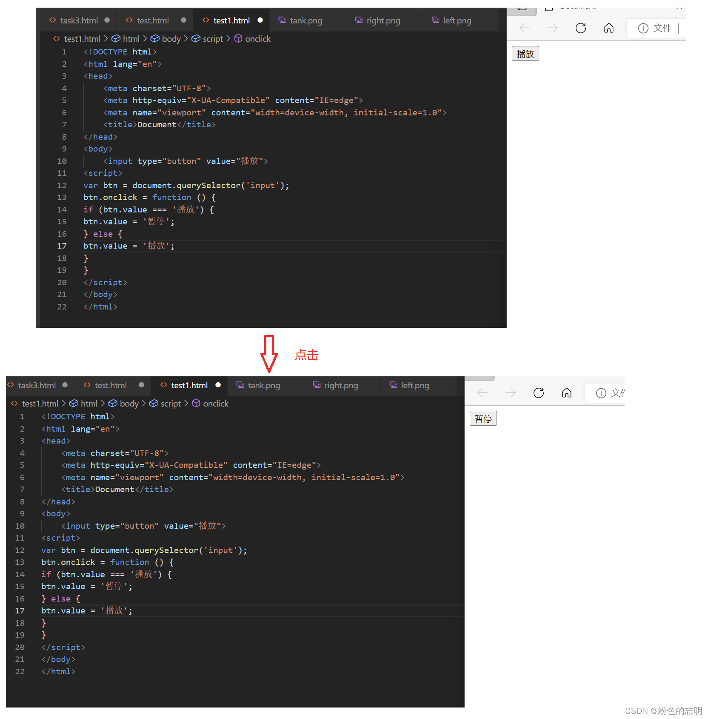The image size is (708, 719).
Task: Go to home page in bottom browser
Action: point(567,393)
